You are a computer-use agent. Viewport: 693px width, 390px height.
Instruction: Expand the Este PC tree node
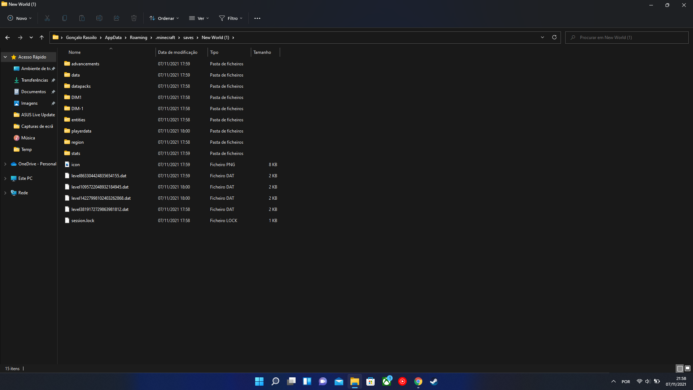point(5,178)
